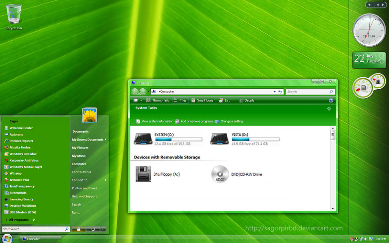This screenshot has width=389, height=243.
Task: Select the 3½ Floppy (A:) drive icon
Action: tap(143, 174)
